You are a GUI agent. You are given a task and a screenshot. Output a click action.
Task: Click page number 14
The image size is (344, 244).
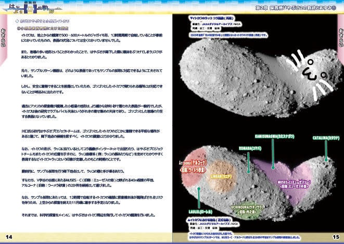click(x=9, y=237)
